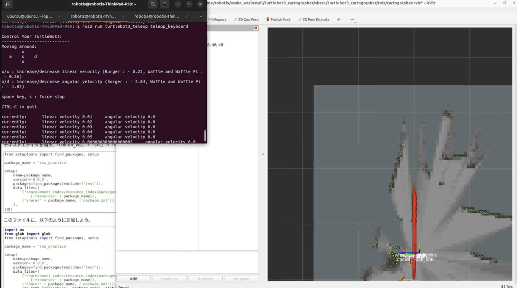Select the Publish Point tool
Image resolution: width=517 pixels, height=288 pixels.
(x=278, y=20)
